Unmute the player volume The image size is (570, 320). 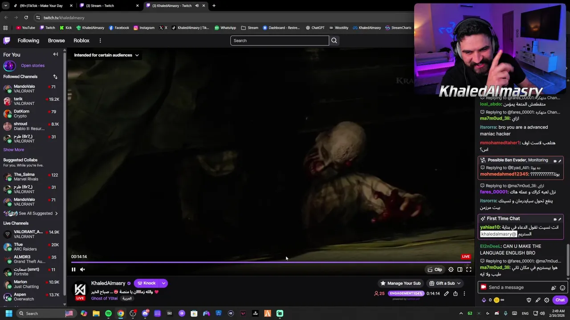[x=82, y=269]
